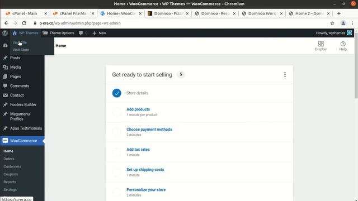Viewport: 358px width, 201px height.
Task: Select the WooCommerce sidebar menu
Action: (22, 141)
